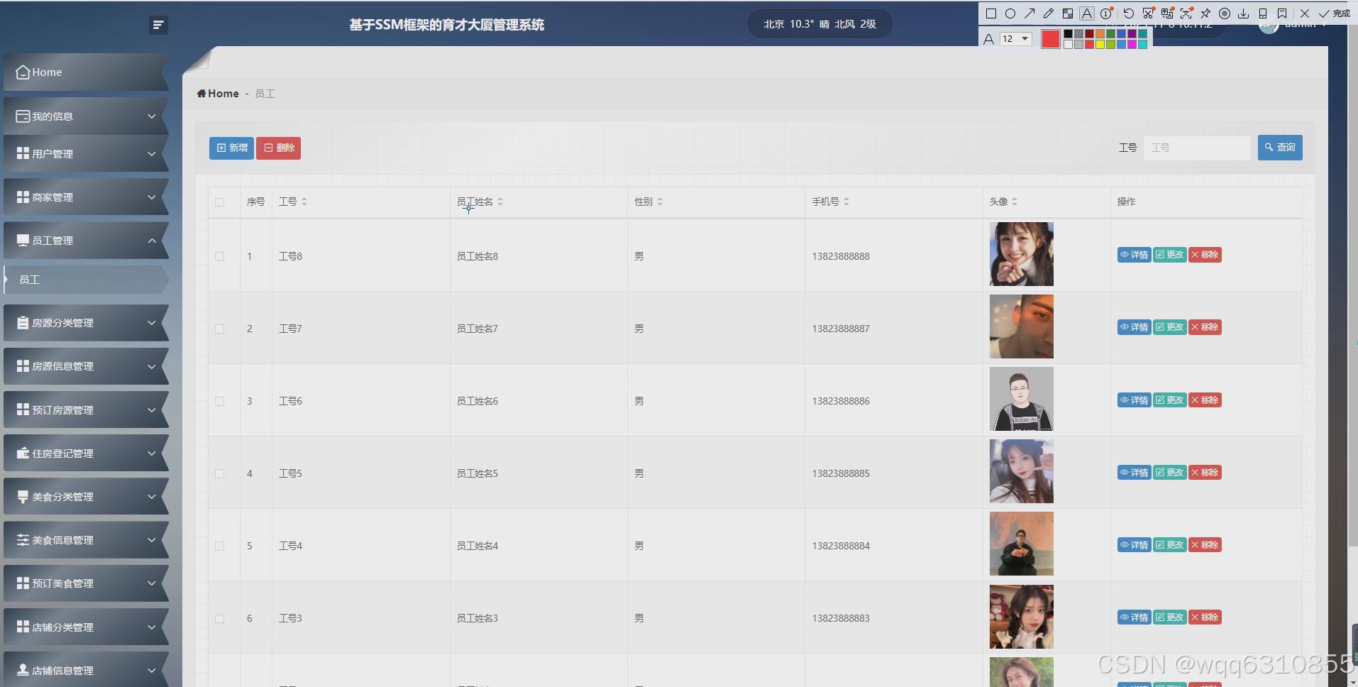Screen dimensions: 1358x687
Task: Open the 员工 submenu item
Action: (85, 280)
